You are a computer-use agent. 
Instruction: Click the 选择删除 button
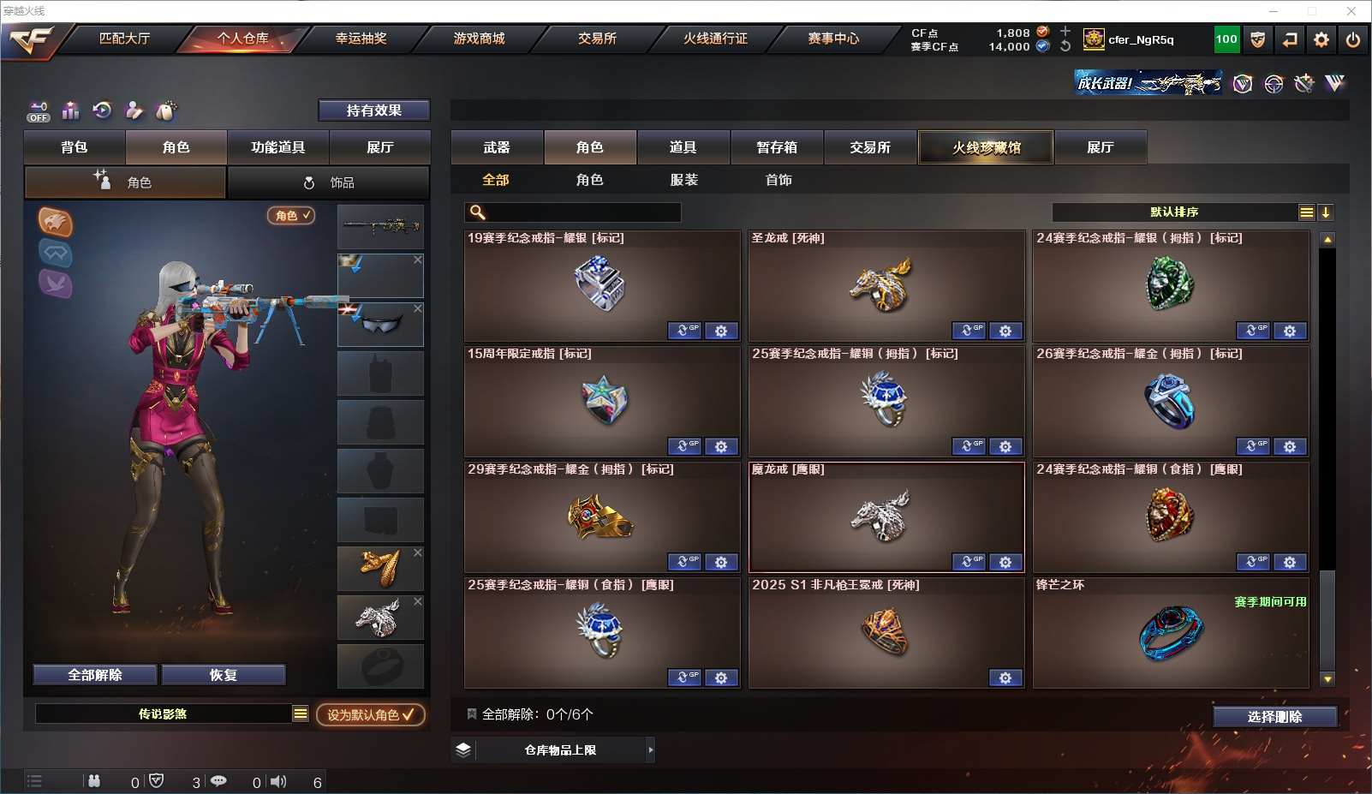[x=1275, y=717]
